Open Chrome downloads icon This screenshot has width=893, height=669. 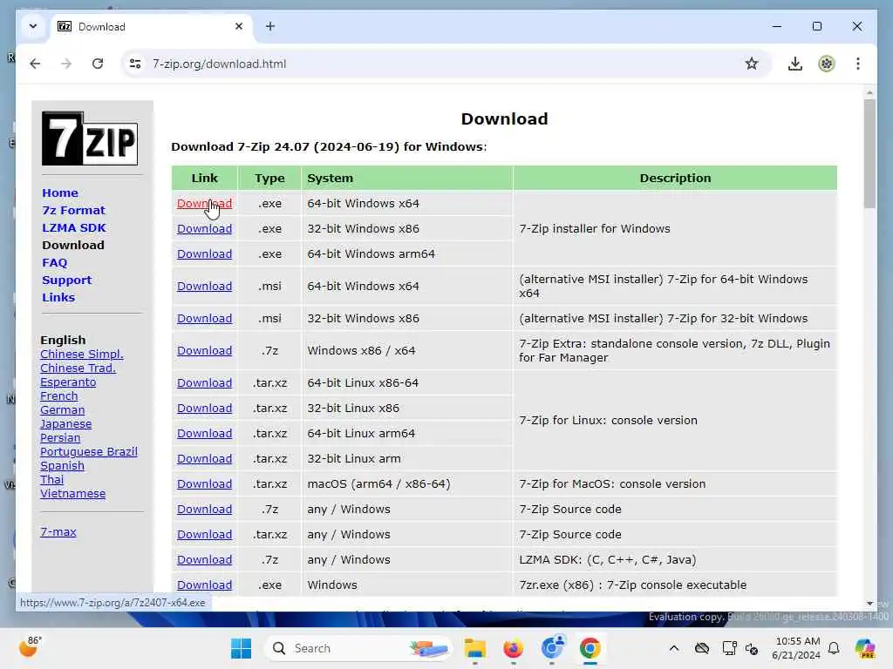pyautogui.click(x=795, y=64)
